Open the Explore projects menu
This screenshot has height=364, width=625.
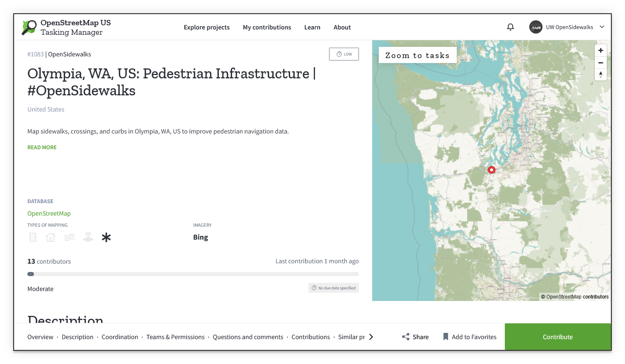tap(207, 27)
